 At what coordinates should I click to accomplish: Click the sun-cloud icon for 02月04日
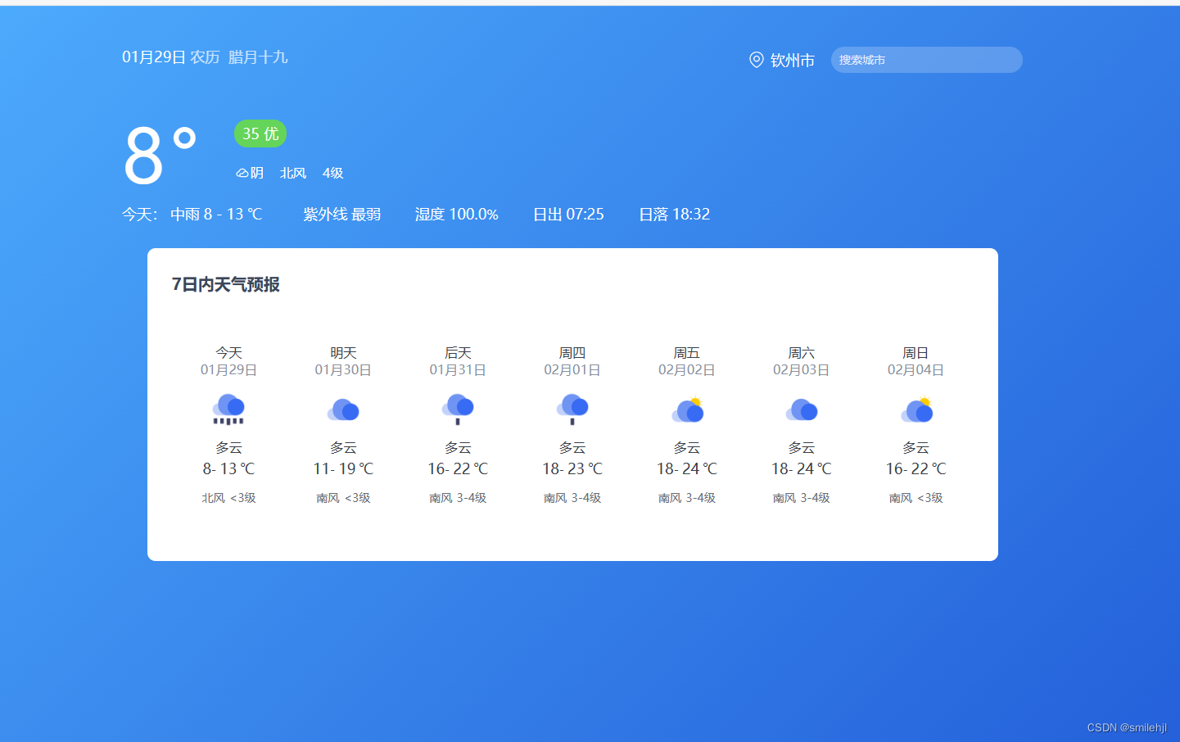(x=916, y=409)
